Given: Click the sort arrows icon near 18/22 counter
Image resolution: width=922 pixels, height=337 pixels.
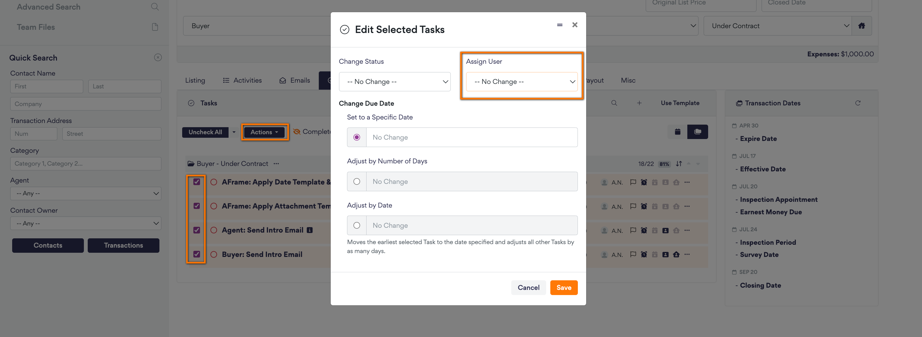Looking at the screenshot, I should 679,164.
